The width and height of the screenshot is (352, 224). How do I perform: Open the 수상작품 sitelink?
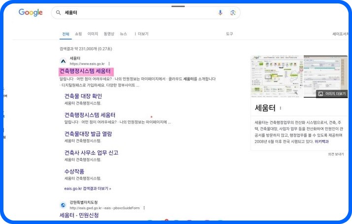click(74, 172)
